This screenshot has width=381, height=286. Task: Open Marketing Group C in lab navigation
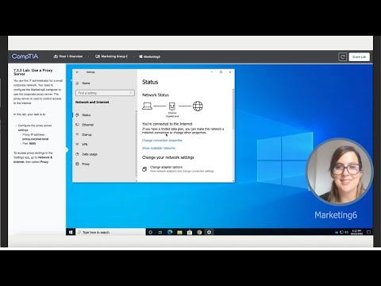111,56
